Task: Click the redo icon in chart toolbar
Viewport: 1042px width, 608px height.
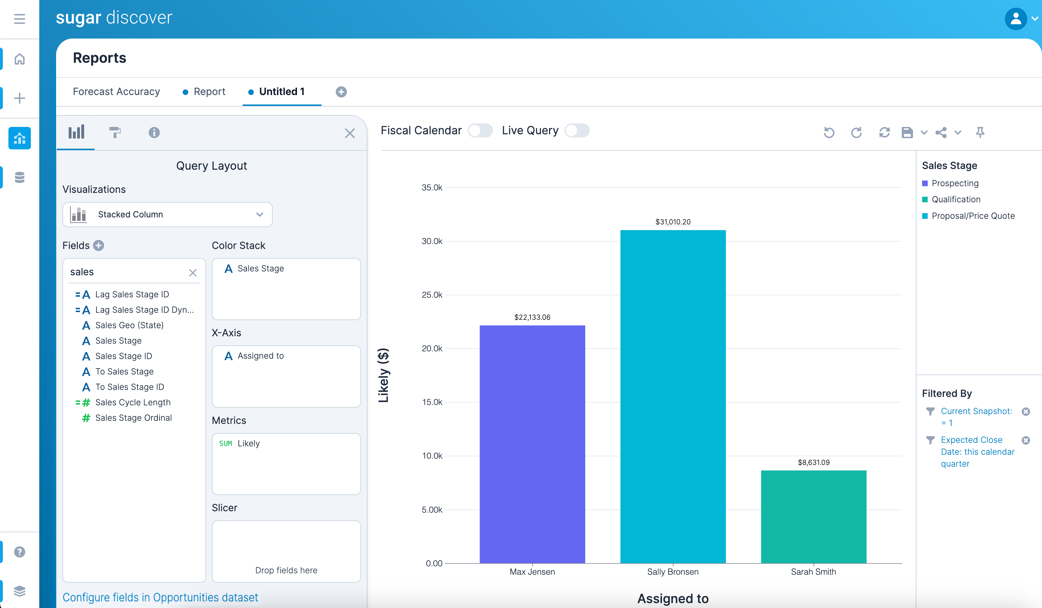Action: click(856, 132)
